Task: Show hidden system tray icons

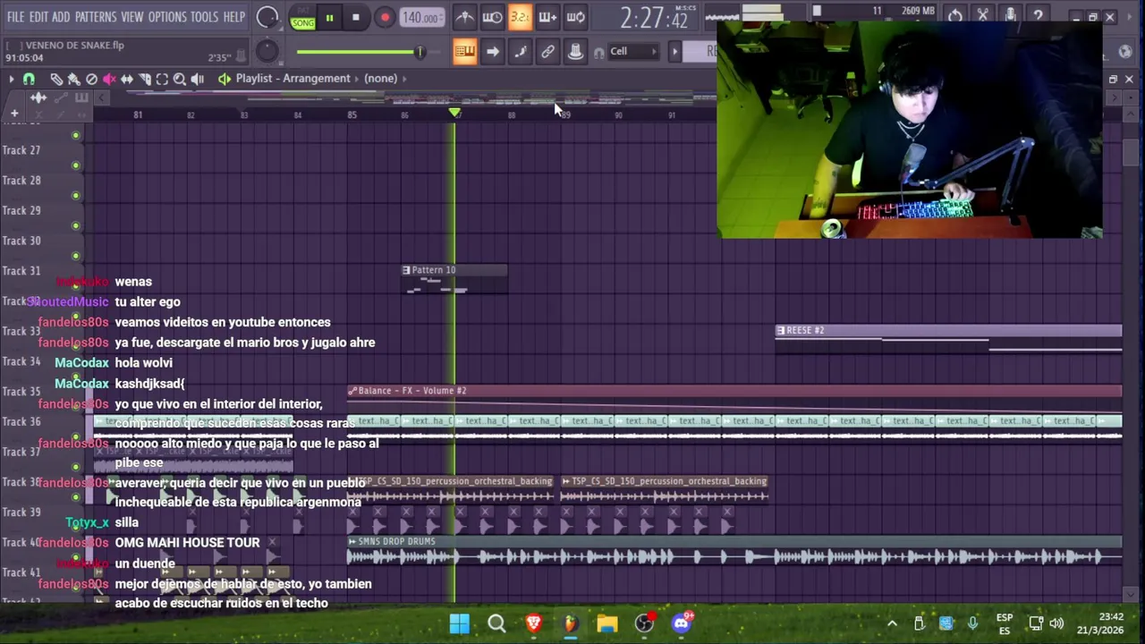Action: (892, 623)
